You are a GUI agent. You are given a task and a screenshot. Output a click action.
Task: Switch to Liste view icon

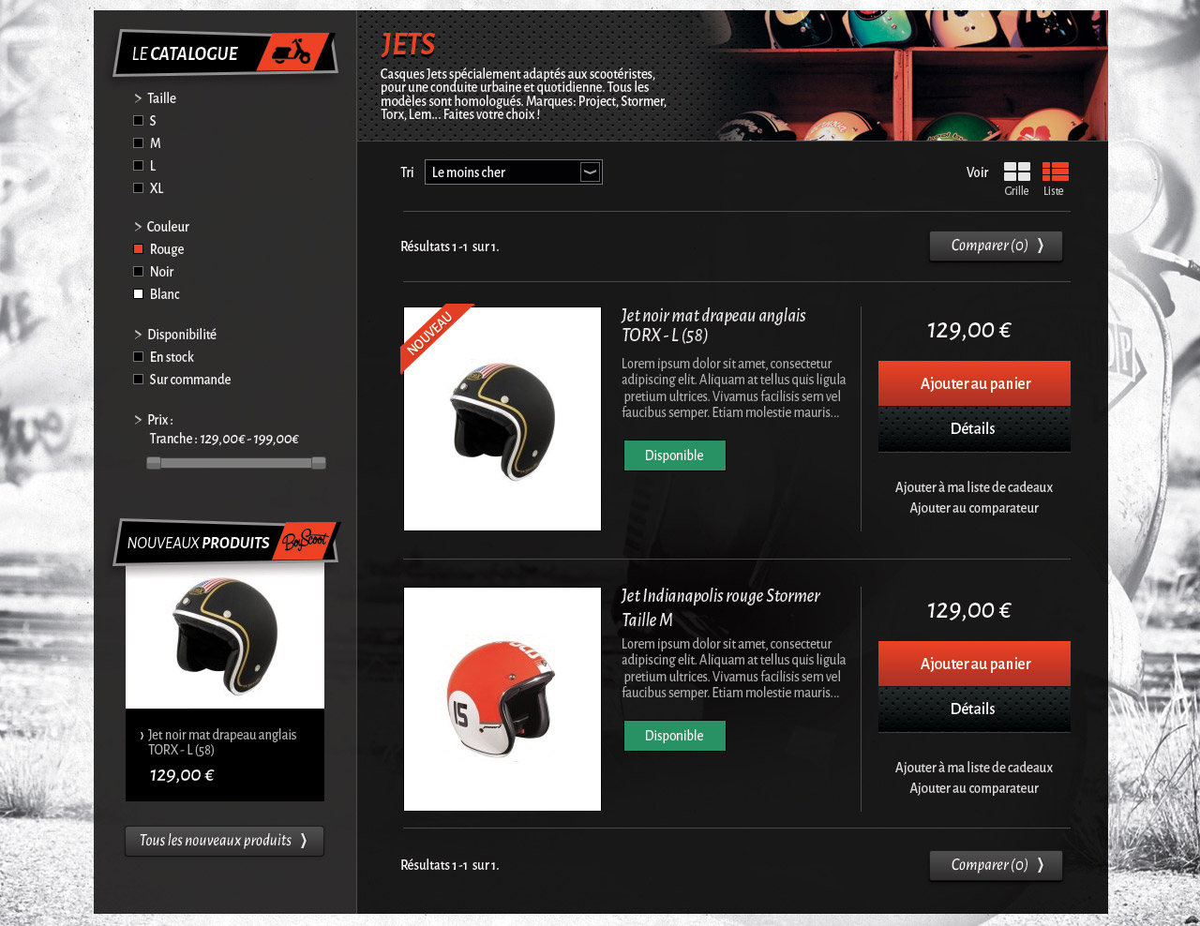pos(1056,172)
